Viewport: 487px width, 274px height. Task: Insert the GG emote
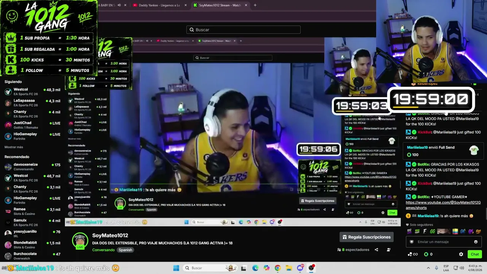click(x=432, y=231)
